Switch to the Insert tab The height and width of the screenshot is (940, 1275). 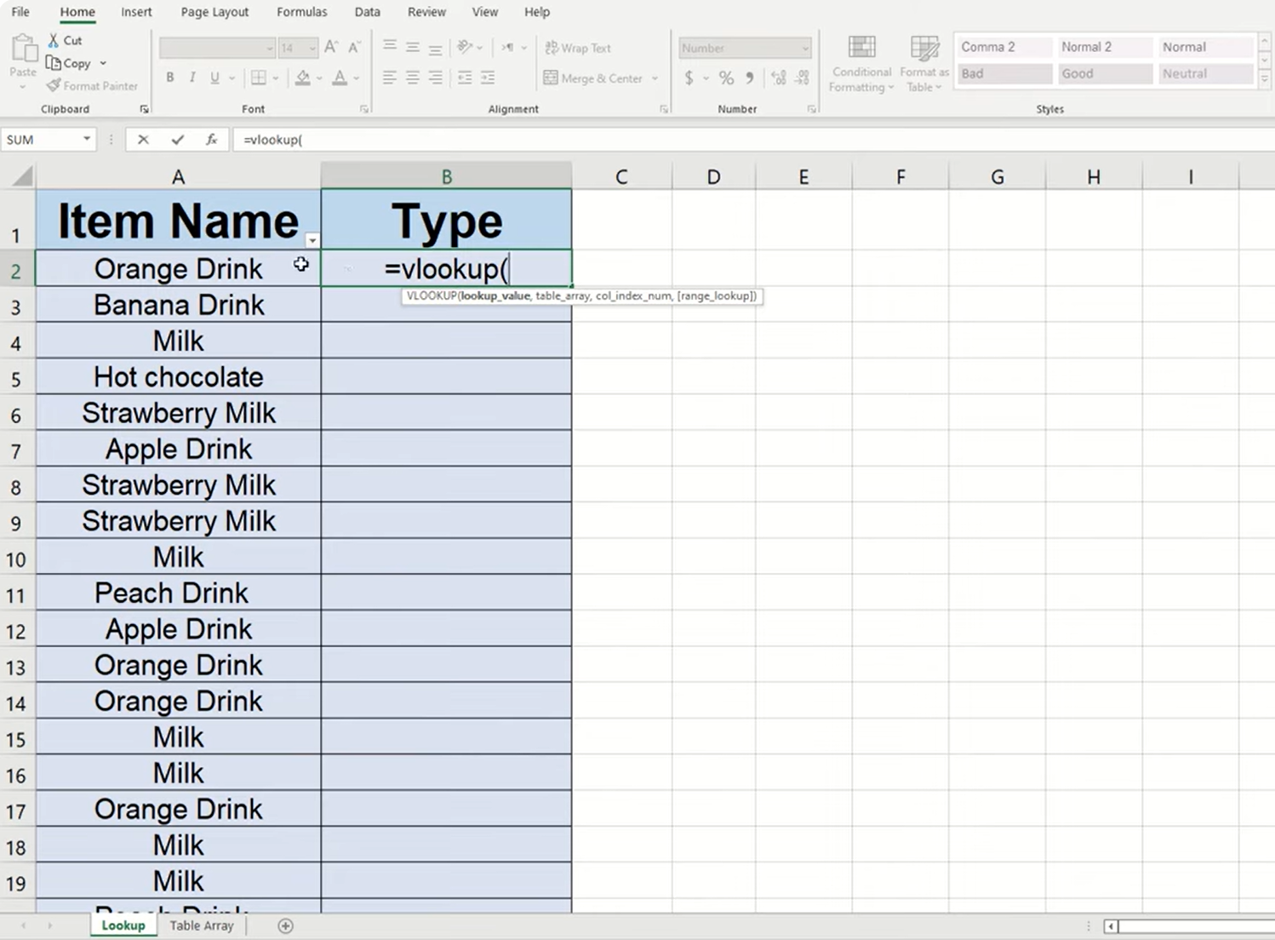pyautogui.click(x=136, y=12)
